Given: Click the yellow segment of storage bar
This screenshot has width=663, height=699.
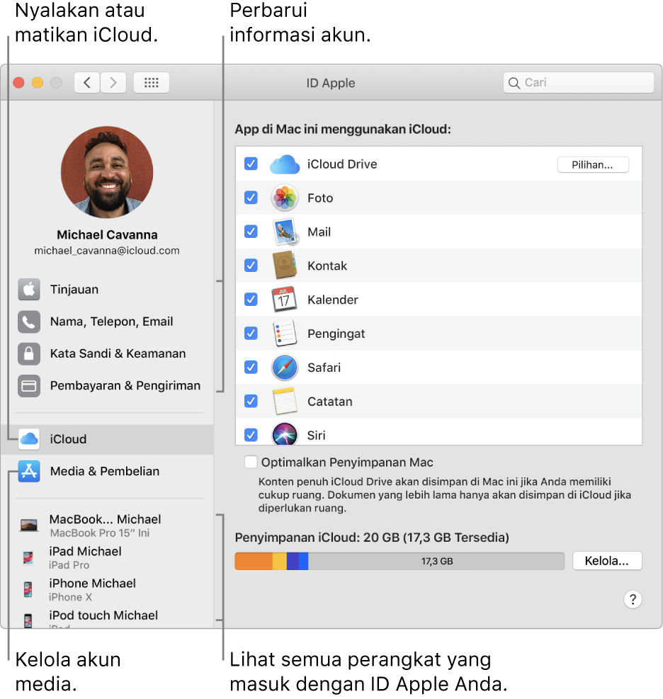Looking at the screenshot, I should coord(280,561).
